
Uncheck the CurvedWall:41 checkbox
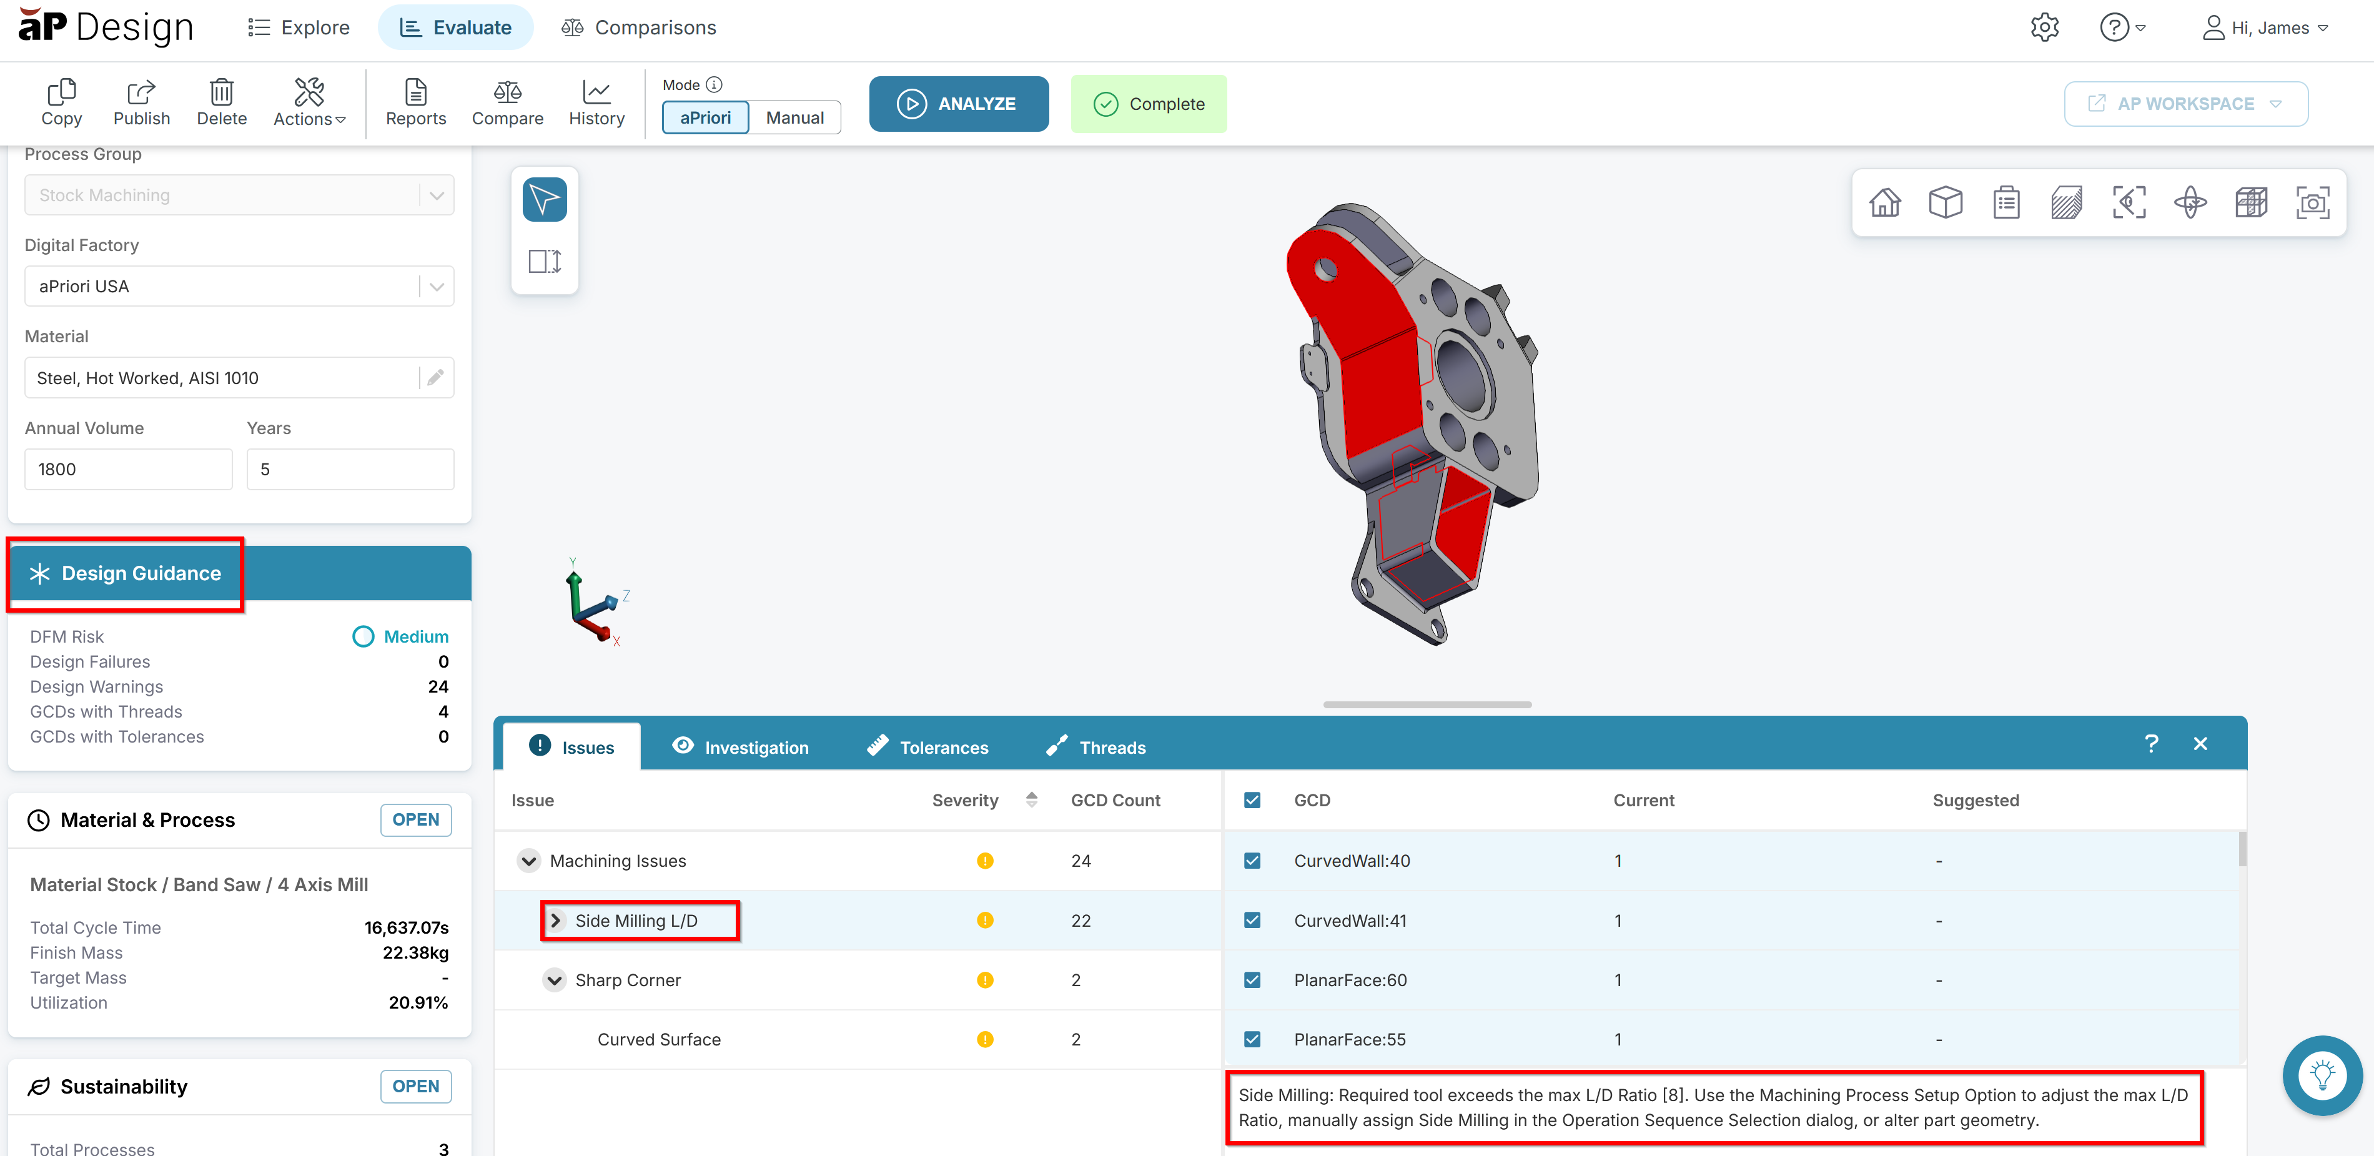pyautogui.click(x=1252, y=921)
